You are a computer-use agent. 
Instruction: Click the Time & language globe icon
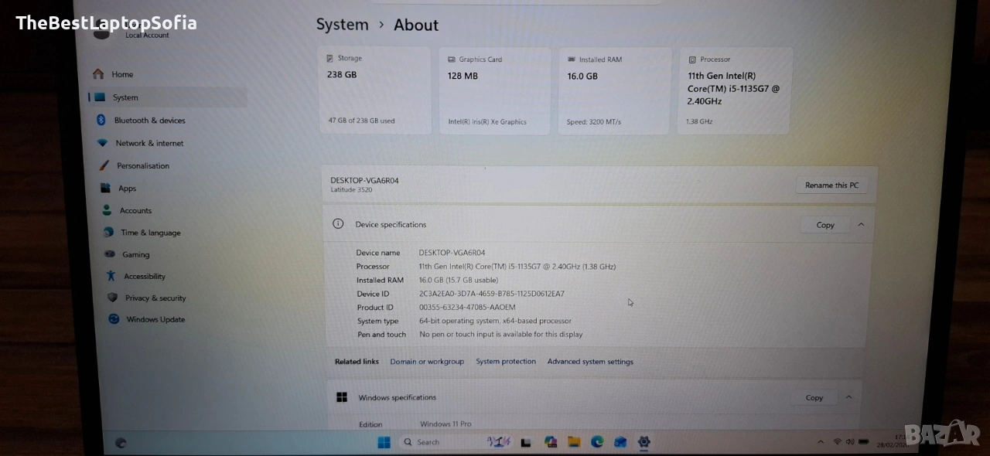109,232
